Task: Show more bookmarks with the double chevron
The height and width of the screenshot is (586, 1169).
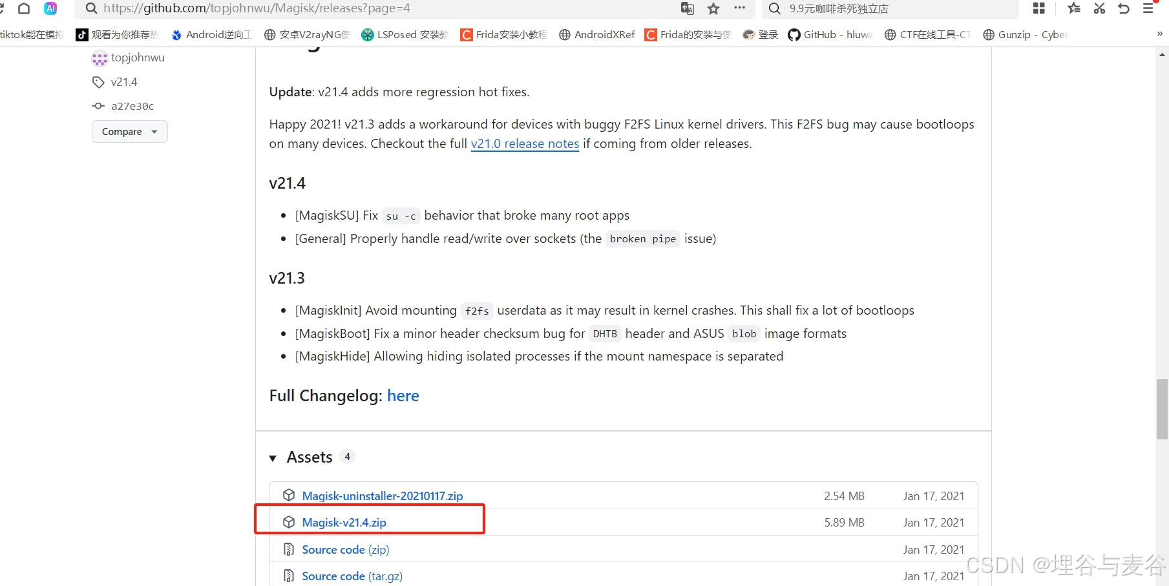Action: click(1159, 34)
